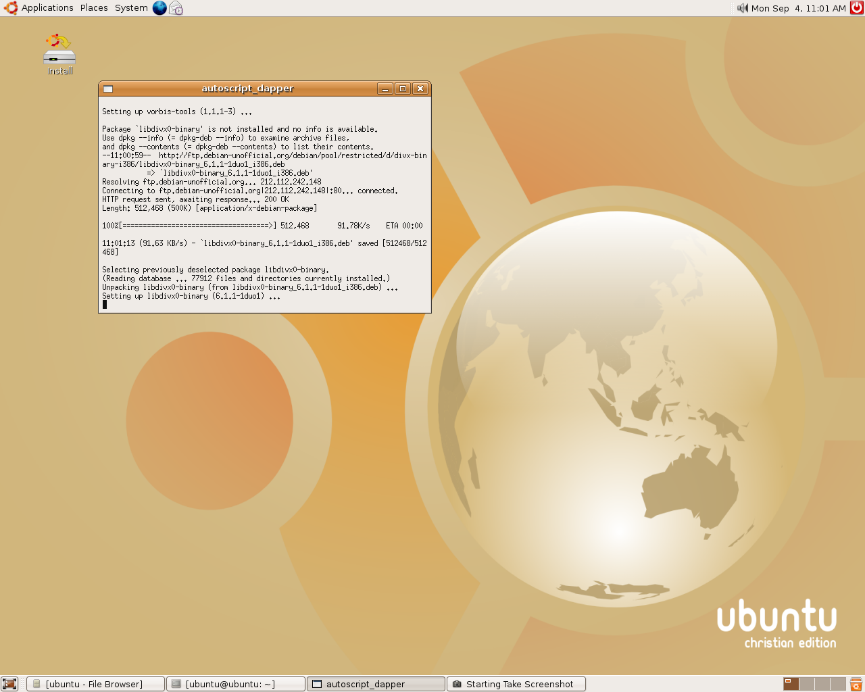Click the volume speaker icon

coord(743,8)
